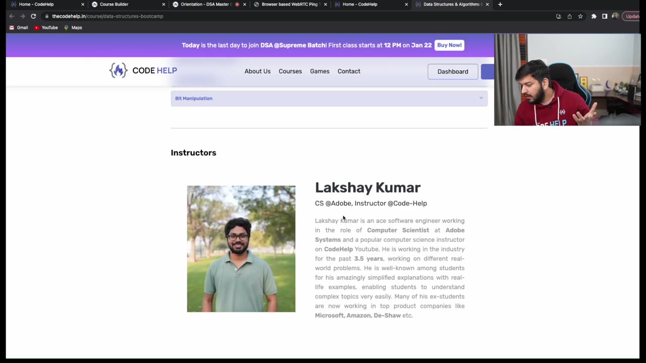
Task: Open a new browser tab
Action: (x=500, y=5)
